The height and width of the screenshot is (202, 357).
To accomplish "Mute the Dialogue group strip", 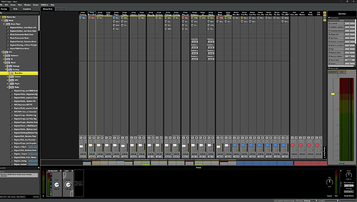I will [170, 137].
